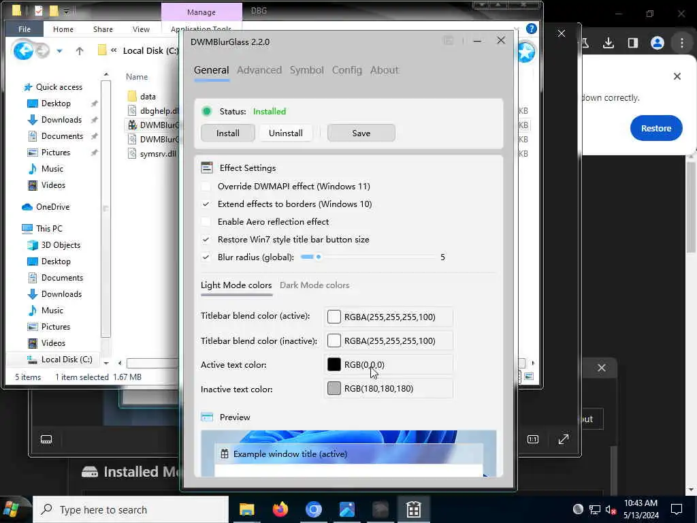Enable Override DWMAPI effect checkbox
The height and width of the screenshot is (523, 697).
coord(206,187)
